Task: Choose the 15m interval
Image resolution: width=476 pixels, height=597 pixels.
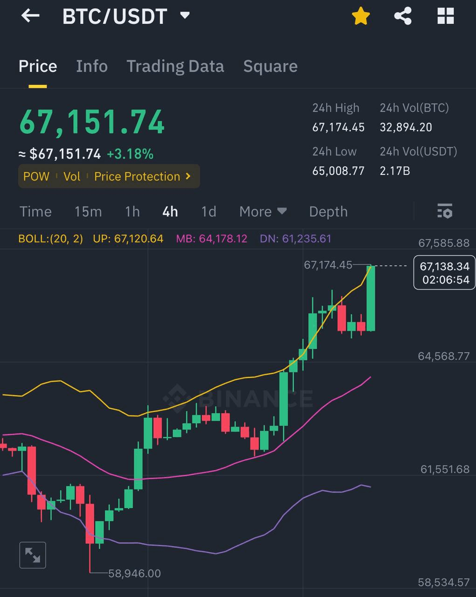Action: coord(88,212)
